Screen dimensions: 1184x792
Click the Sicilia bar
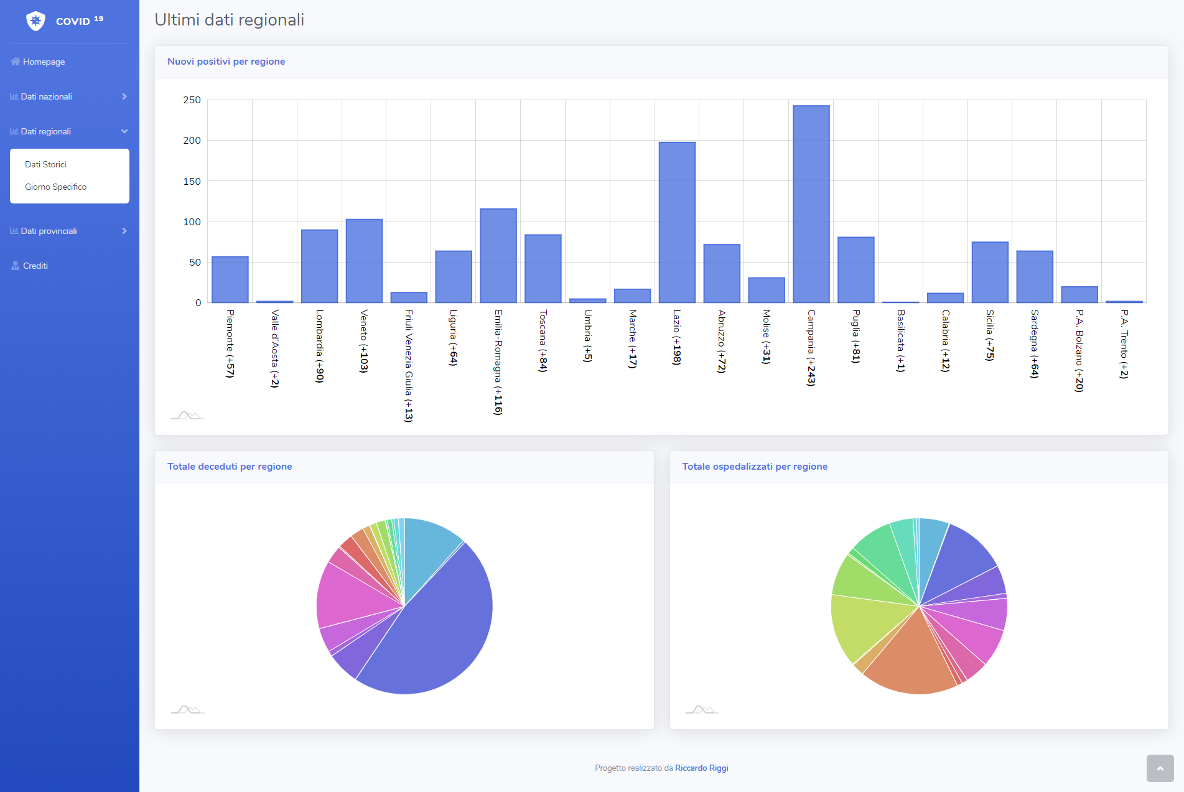[990, 273]
